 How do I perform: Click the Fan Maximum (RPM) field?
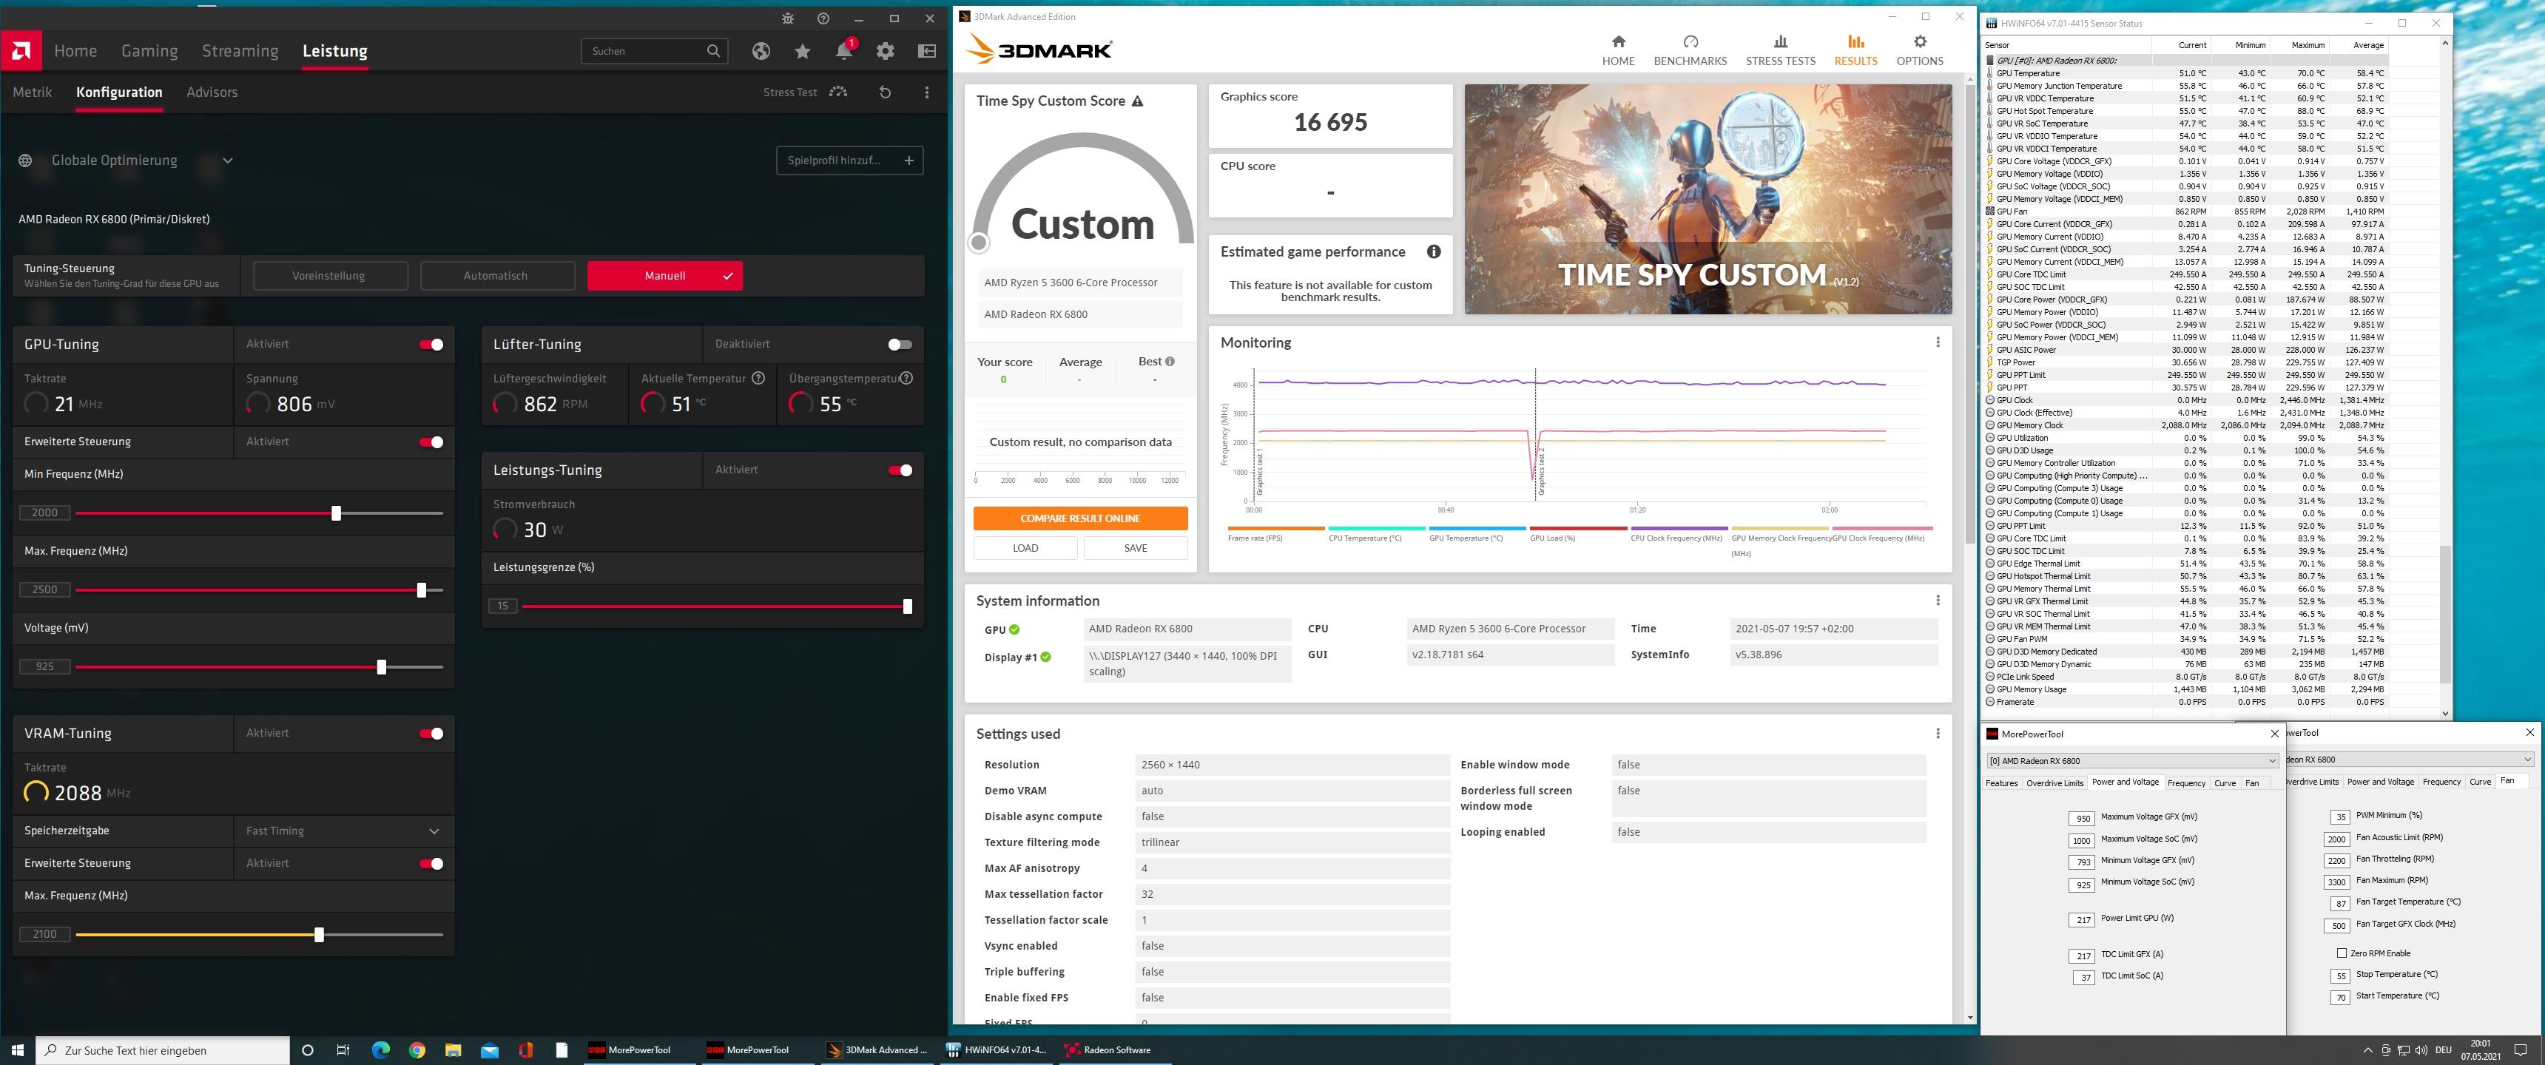click(2336, 882)
